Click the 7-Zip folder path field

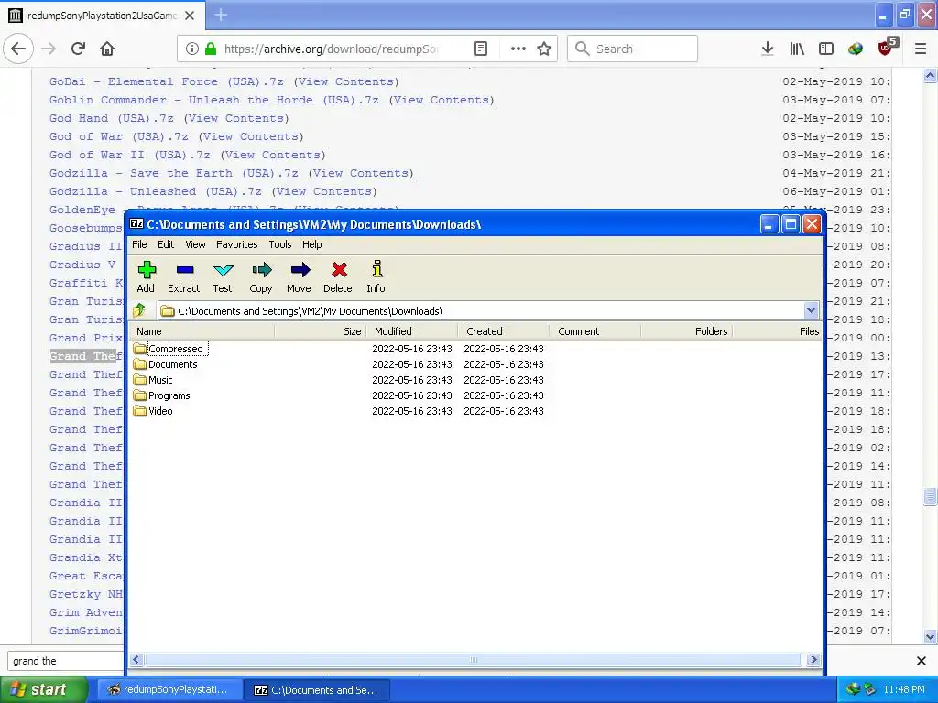[x=482, y=311]
